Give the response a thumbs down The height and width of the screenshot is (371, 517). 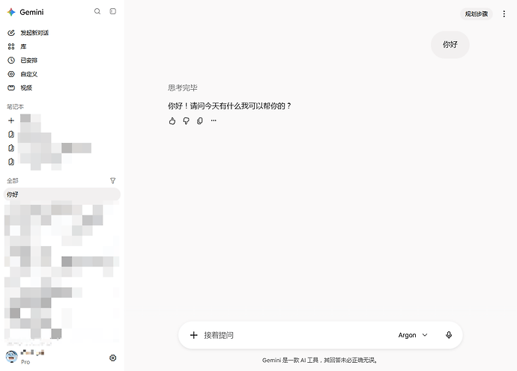pyautogui.click(x=187, y=121)
